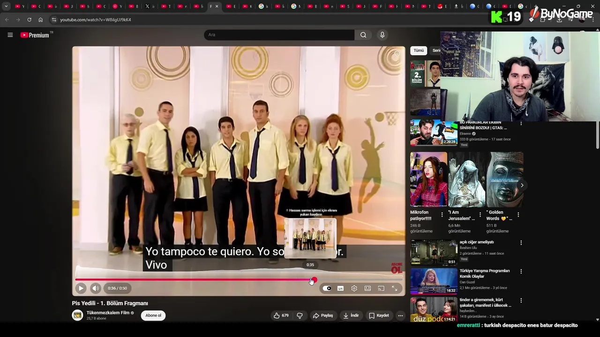The width and height of the screenshot is (600, 337).
Task: Close the active browser tab
Action: pos(217,6)
